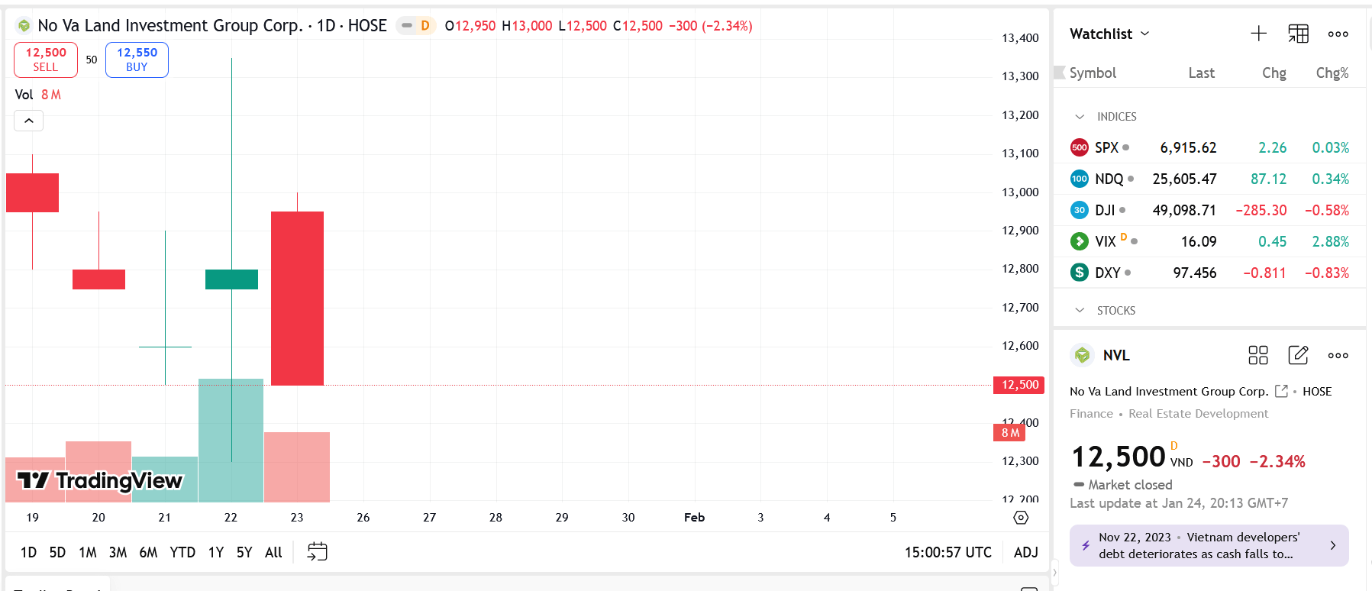Image resolution: width=1372 pixels, height=591 pixels.
Task: Select the 1M time range
Action: 88,552
